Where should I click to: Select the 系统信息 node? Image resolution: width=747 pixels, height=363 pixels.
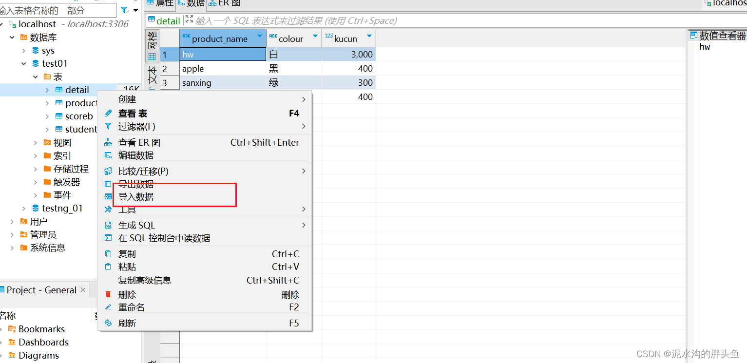pos(47,248)
